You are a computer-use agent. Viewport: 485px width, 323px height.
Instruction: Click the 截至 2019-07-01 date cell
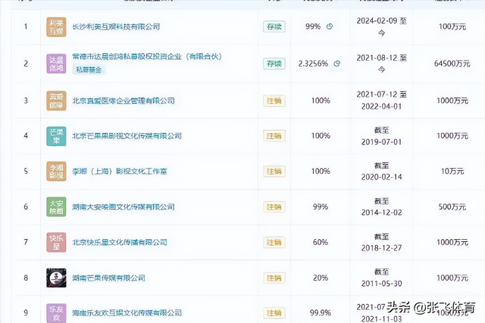[x=381, y=136]
